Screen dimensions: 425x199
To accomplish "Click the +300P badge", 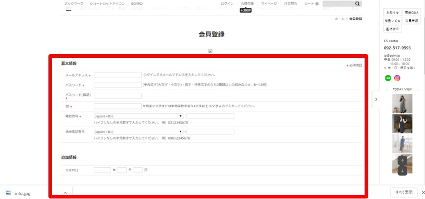I will pos(245,10).
